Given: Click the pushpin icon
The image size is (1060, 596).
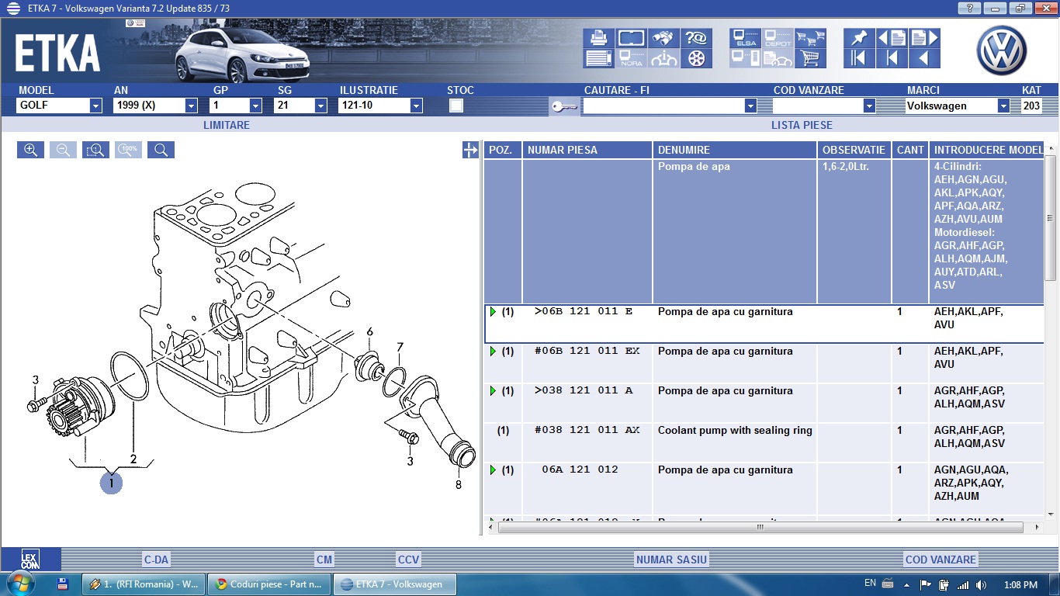Looking at the screenshot, I should (x=859, y=38).
